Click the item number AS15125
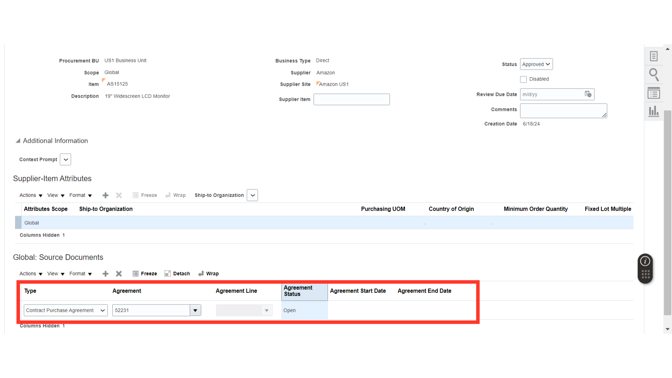The height and width of the screenshot is (378, 672). click(x=117, y=84)
